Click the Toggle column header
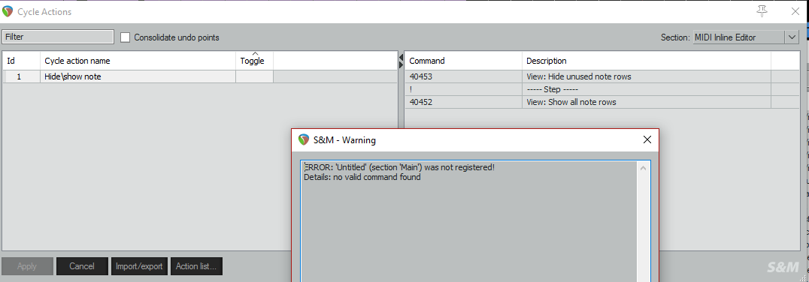Image resolution: width=809 pixels, height=282 pixels. 254,61
